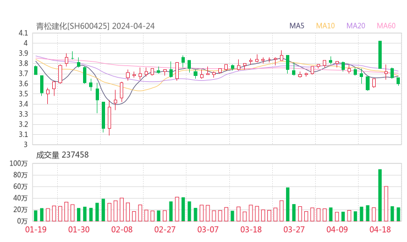Click the 80万 volume axis label
Screen dimensions: 407x242
20,175
